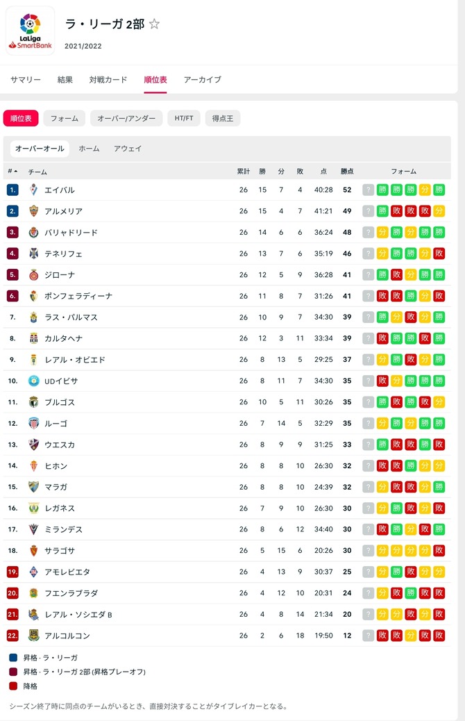Select アルメリア club crest icon
The height and width of the screenshot is (721, 465).
[x=33, y=211]
